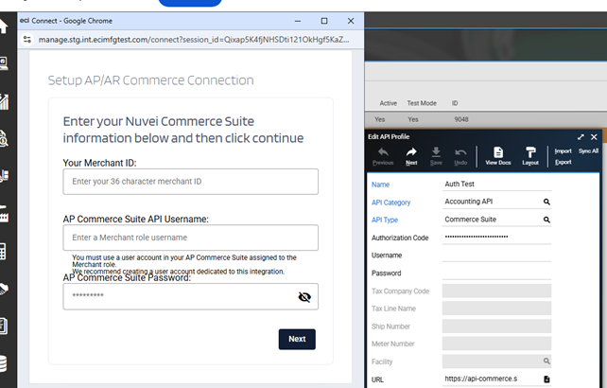The width and height of the screenshot is (607, 388).
Task: Submit the Next button in the Connect setup form
Action: click(x=297, y=339)
